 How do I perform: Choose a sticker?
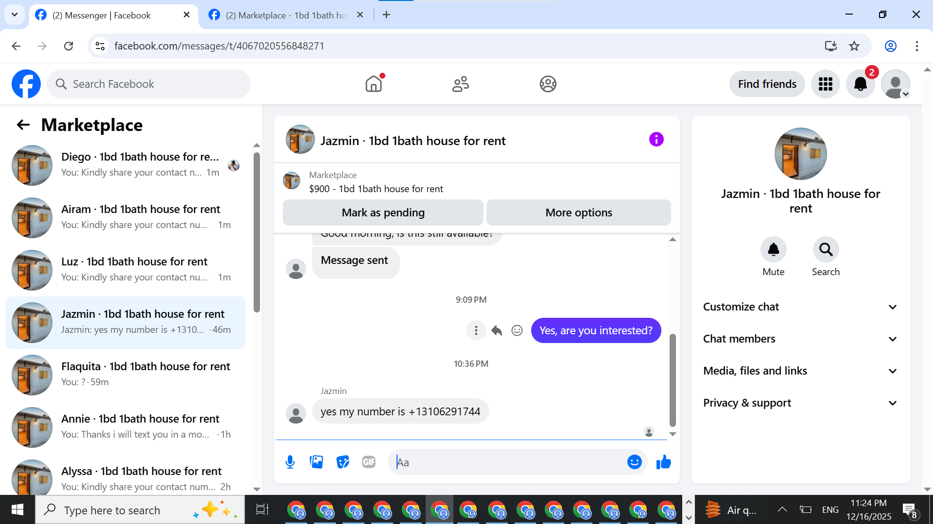[x=343, y=462]
